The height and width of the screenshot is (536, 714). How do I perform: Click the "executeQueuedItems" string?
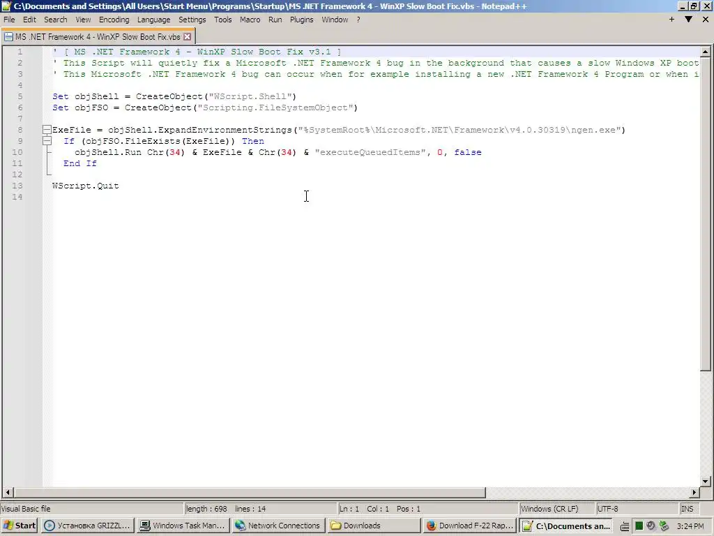[370, 152]
